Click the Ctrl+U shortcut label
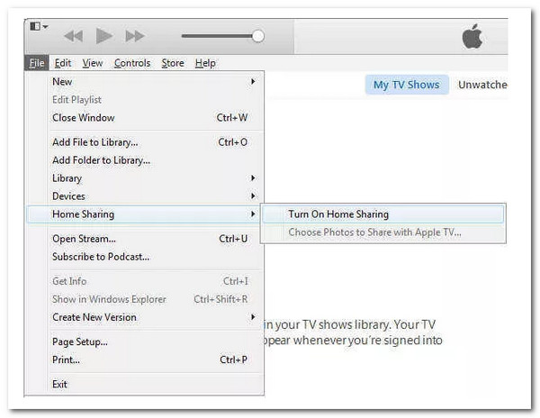The image size is (540, 418). coord(233,239)
